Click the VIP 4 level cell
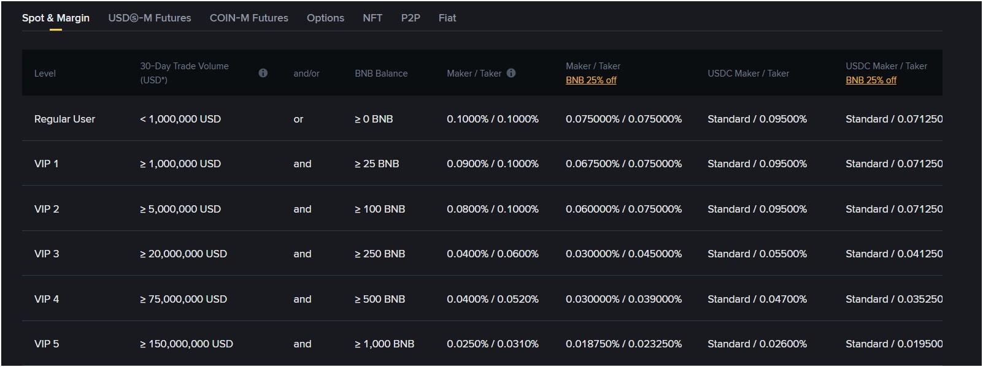This screenshot has width=983, height=367. (x=47, y=299)
